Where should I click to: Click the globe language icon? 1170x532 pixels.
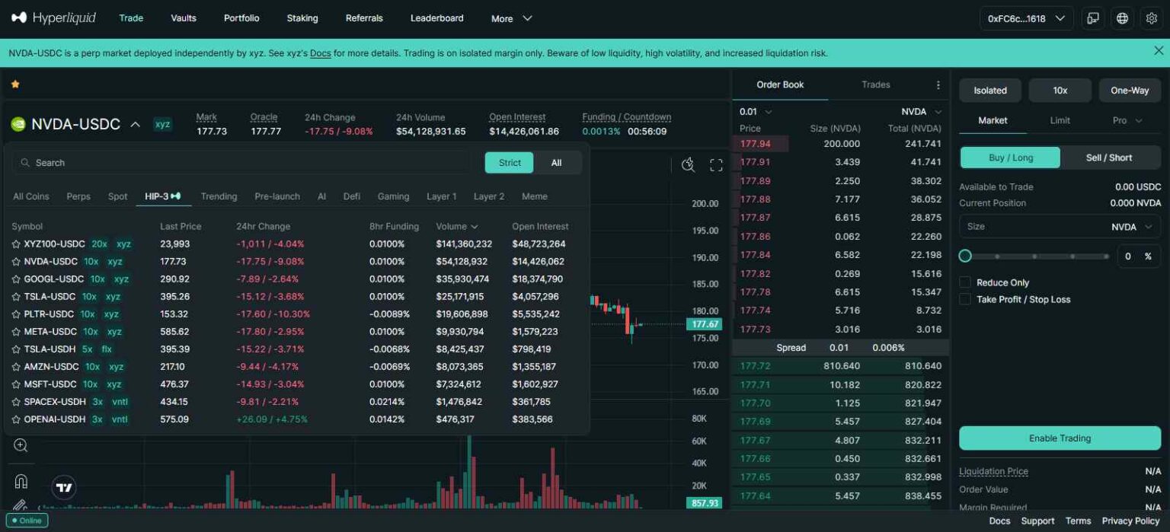(1122, 18)
